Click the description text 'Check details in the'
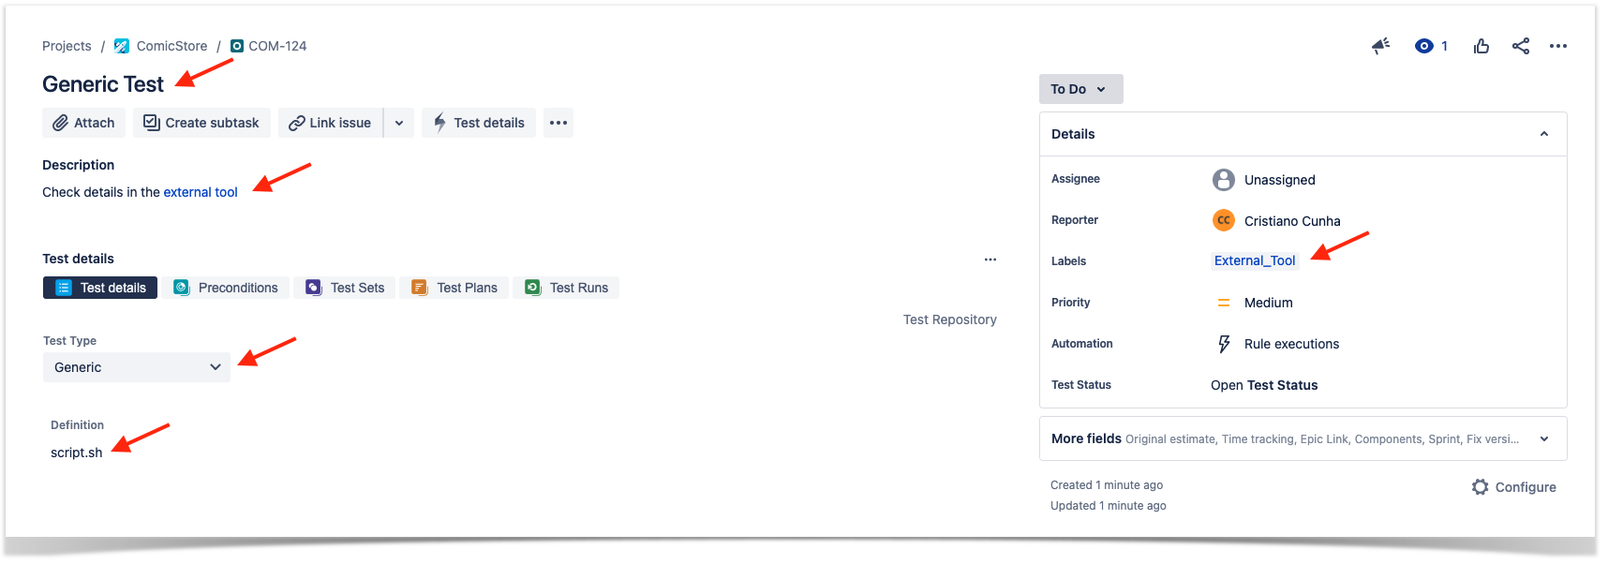Screen dimensions: 1608x564 101,192
